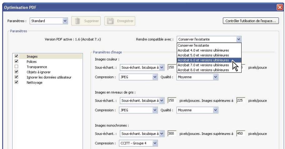This screenshot has width=285, height=149.
Task: Toggle Ignorer les données utilisateur checkbox
Action: 16,77
